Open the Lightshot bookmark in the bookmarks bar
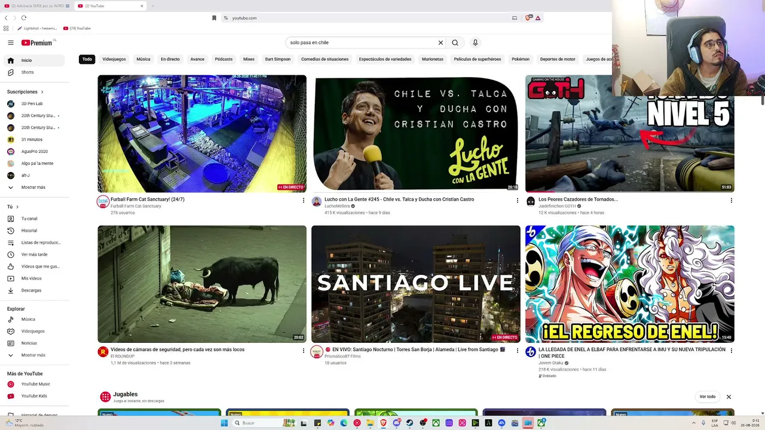This screenshot has height=430, width=765. pos(37,28)
